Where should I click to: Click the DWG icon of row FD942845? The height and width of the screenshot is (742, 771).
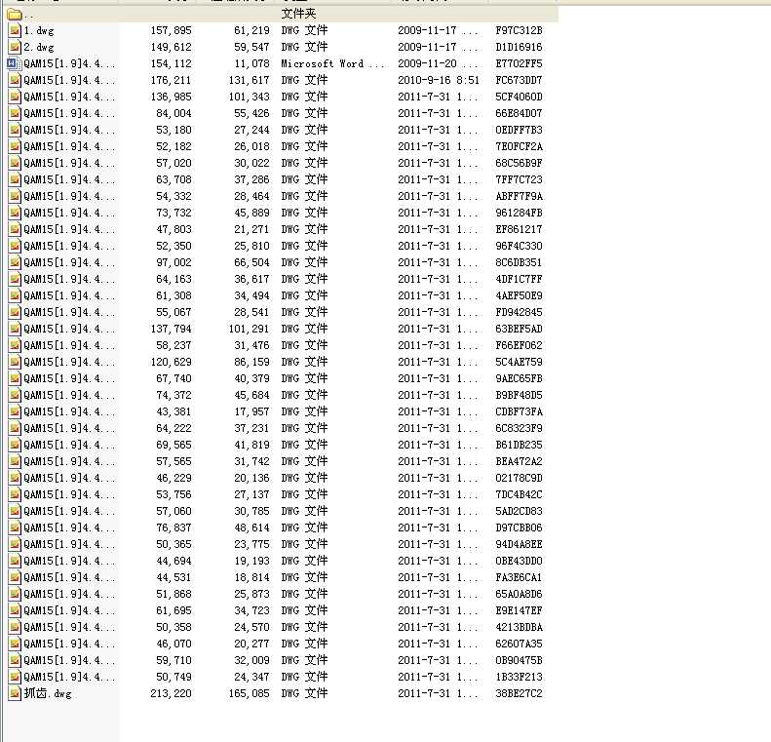tap(15, 312)
